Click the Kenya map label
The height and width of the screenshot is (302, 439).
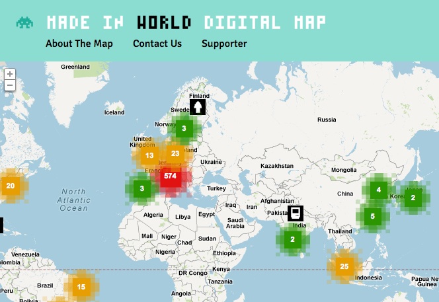(x=221, y=269)
